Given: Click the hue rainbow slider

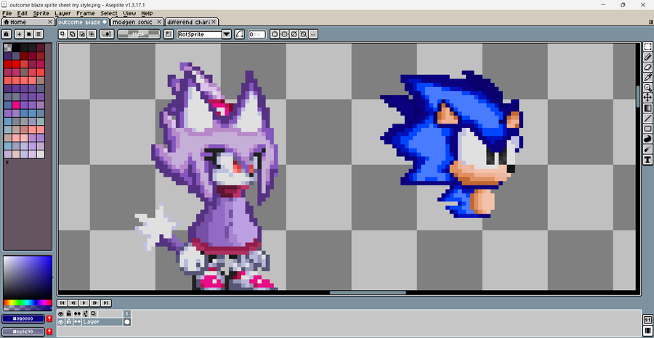Looking at the screenshot, I should click(x=28, y=302).
